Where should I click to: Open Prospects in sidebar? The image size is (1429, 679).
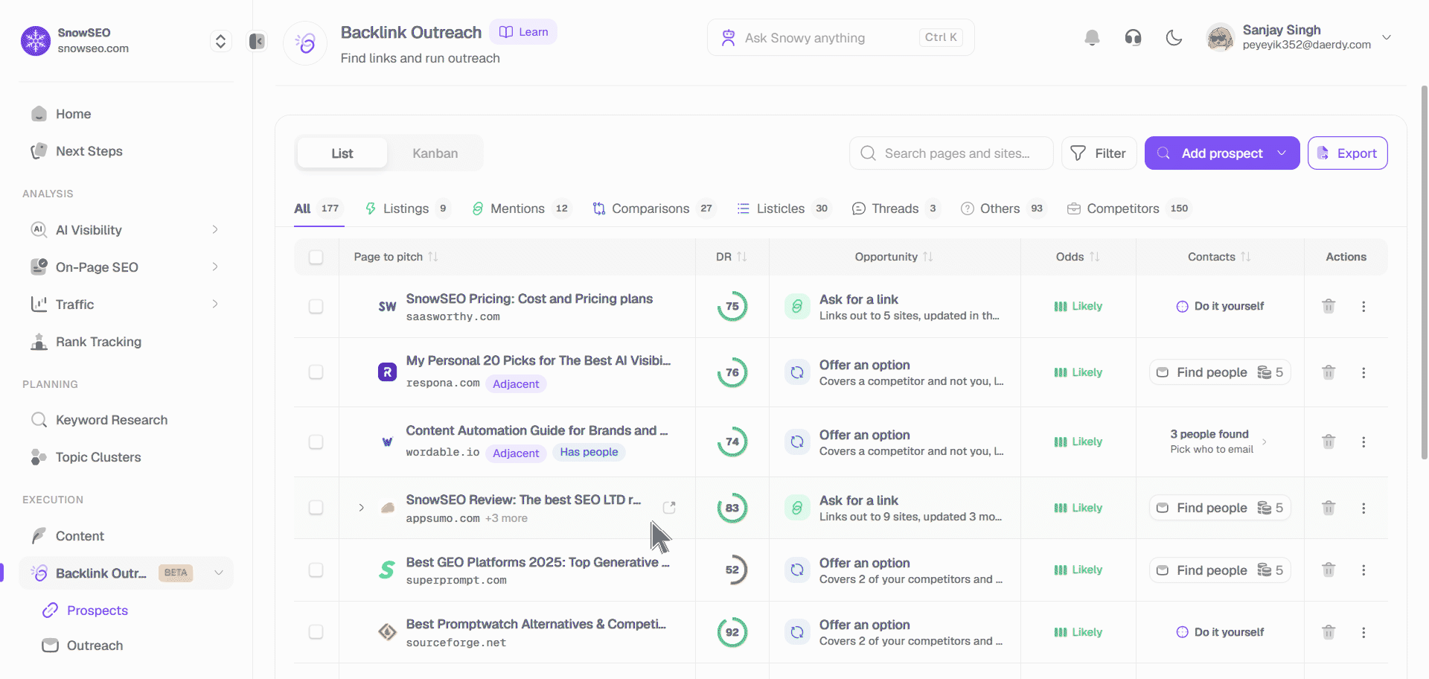tap(97, 611)
